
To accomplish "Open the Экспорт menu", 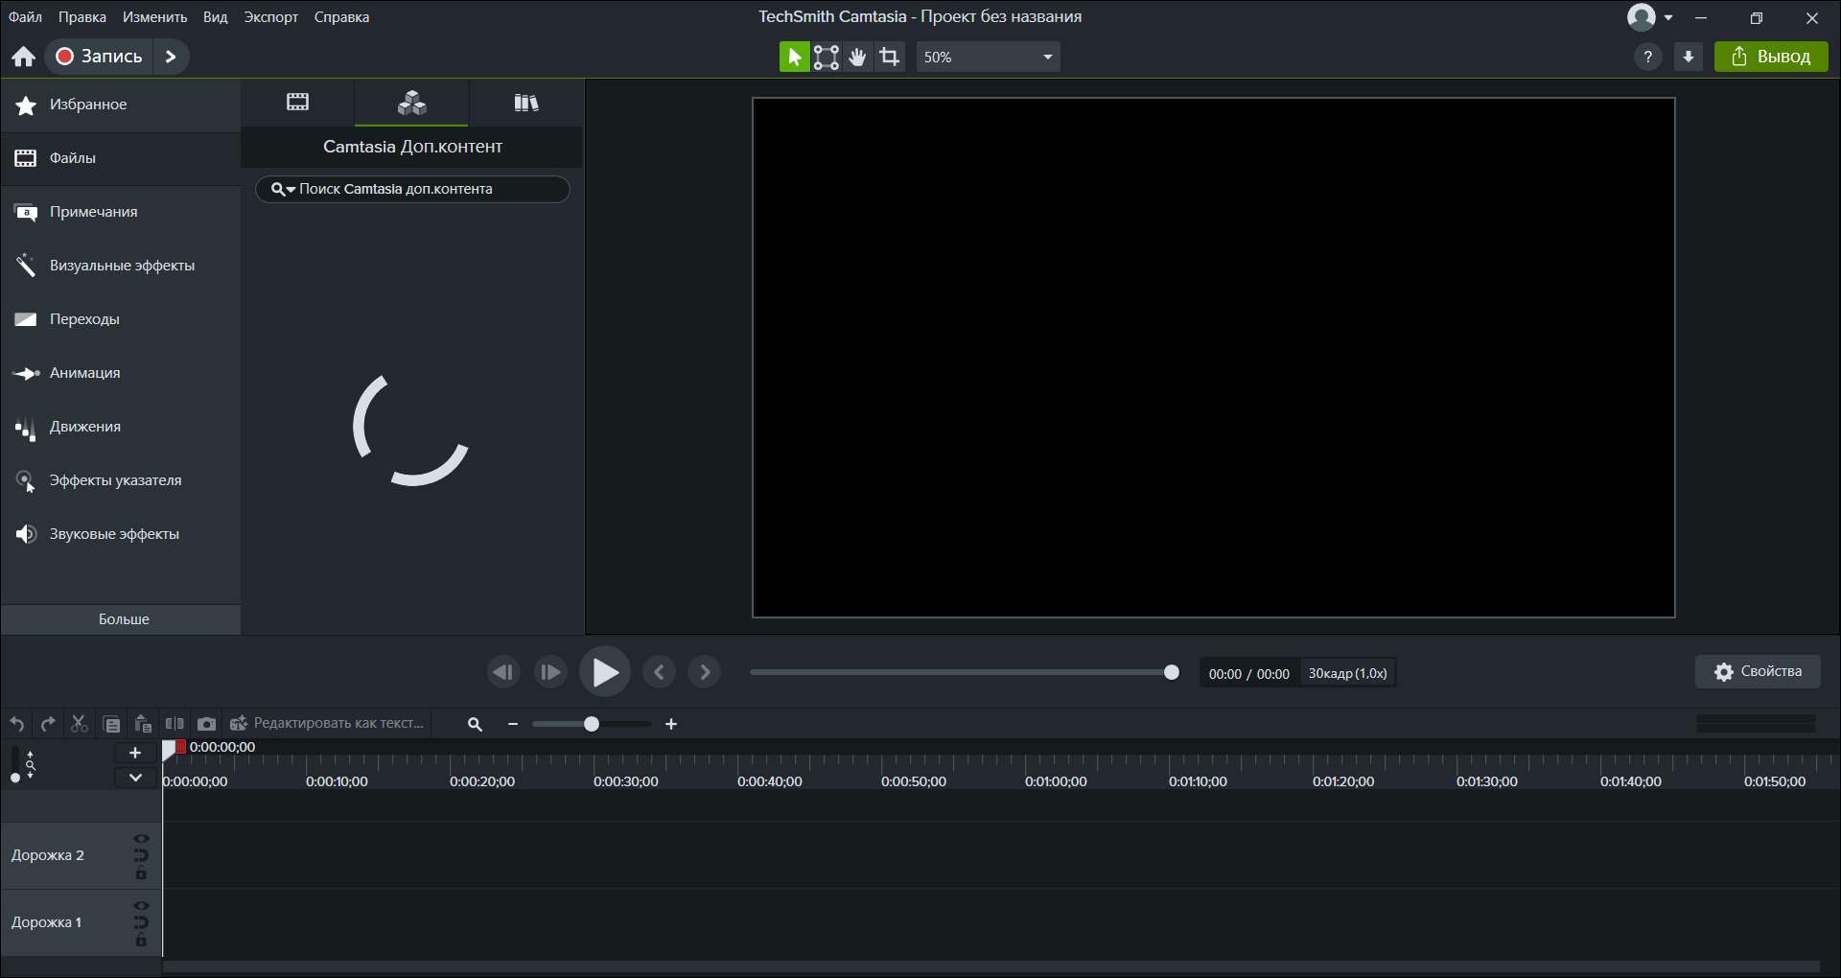I will point(270,17).
